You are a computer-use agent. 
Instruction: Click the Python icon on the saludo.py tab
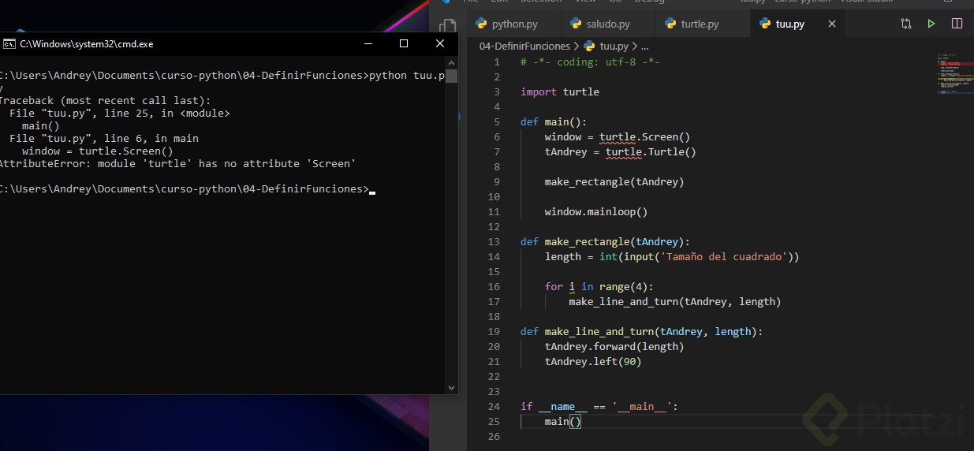tap(576, 24)
